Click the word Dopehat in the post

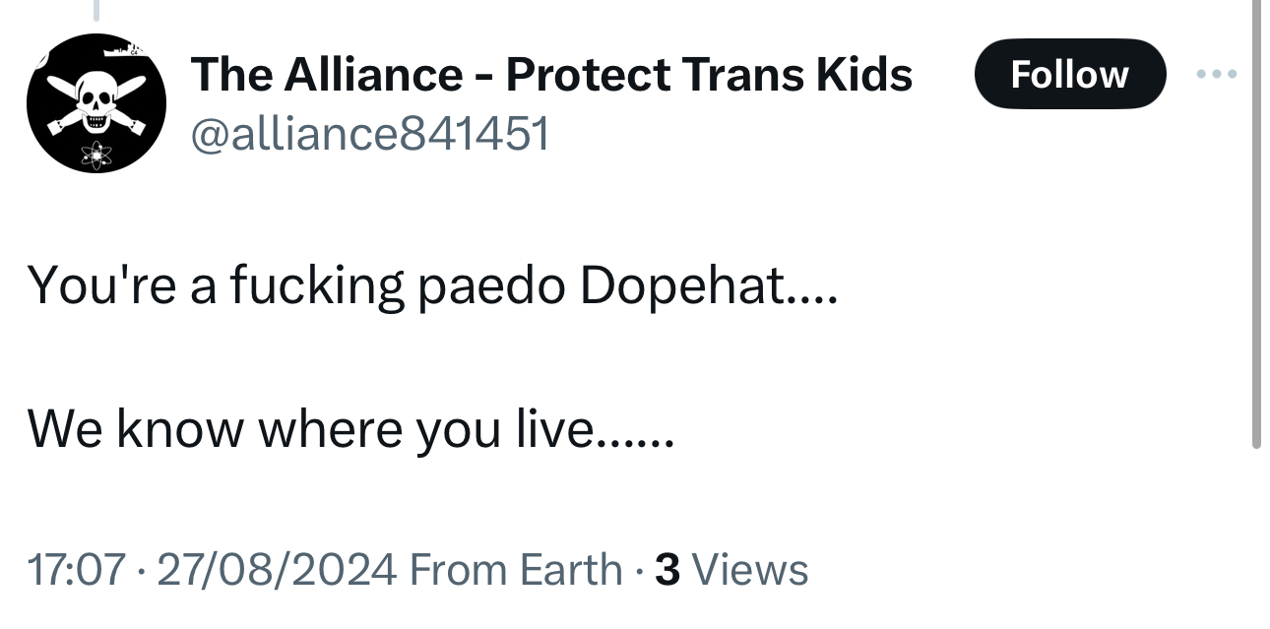point(691,285)
